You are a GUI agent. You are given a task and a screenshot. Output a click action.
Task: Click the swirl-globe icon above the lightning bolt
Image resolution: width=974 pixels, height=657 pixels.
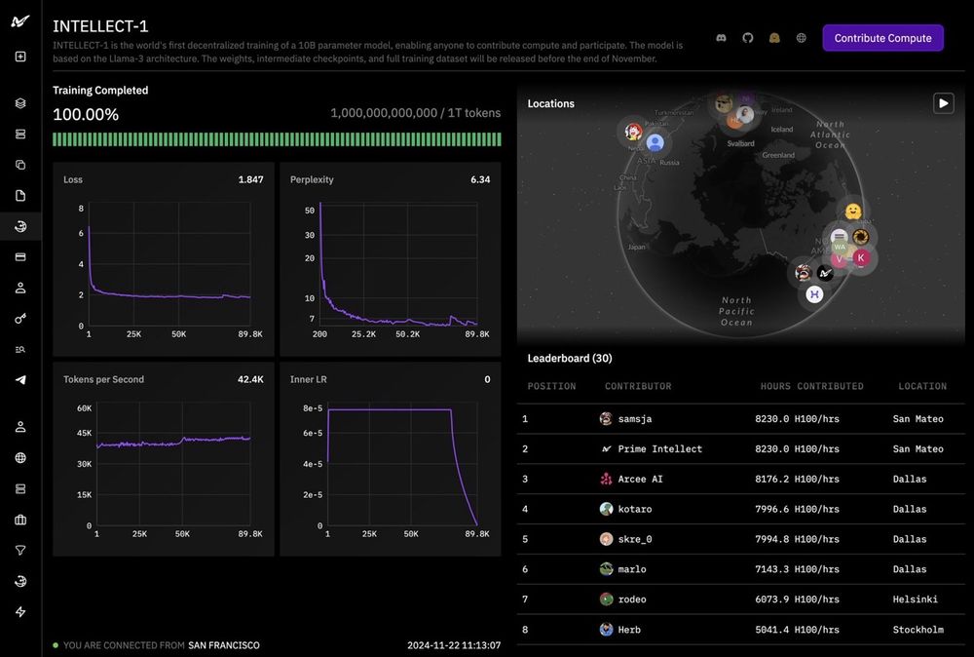pyautogui.click(x=20, y=581)
